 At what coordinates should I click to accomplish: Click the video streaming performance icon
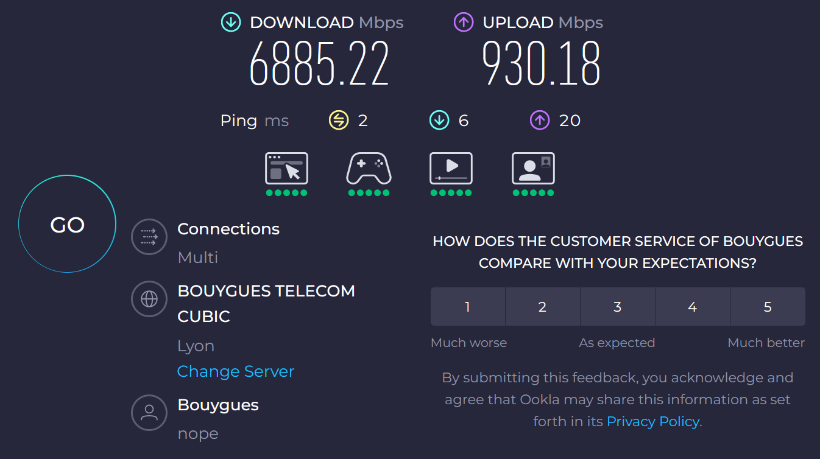pyautogui.click(x=451, y=168)
